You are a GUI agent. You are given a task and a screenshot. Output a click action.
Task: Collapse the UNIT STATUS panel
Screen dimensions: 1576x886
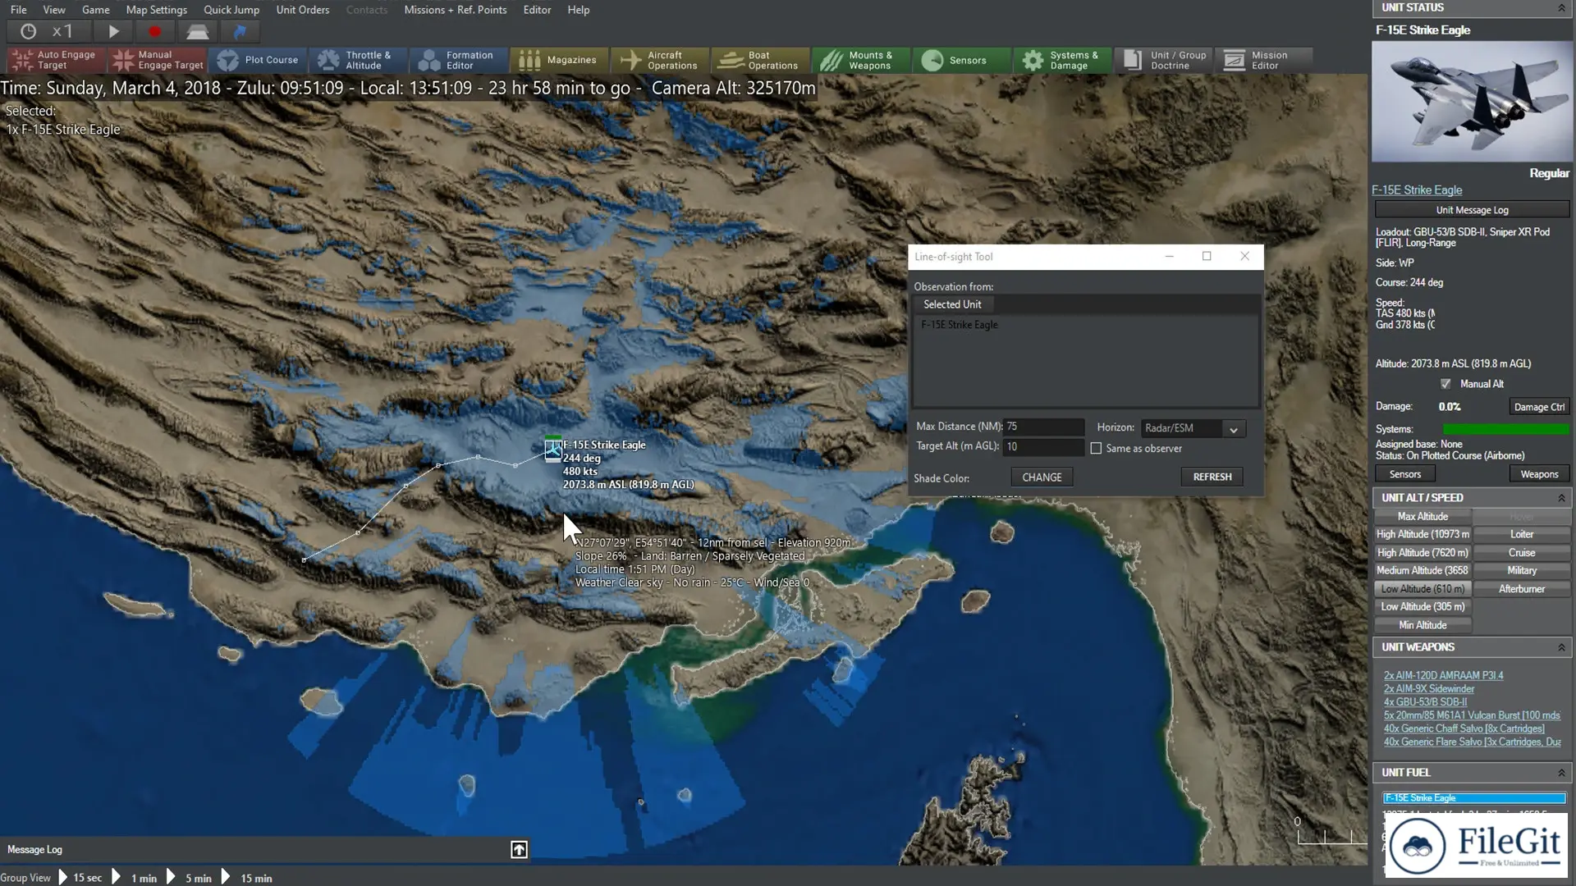tap(1561, 7)
